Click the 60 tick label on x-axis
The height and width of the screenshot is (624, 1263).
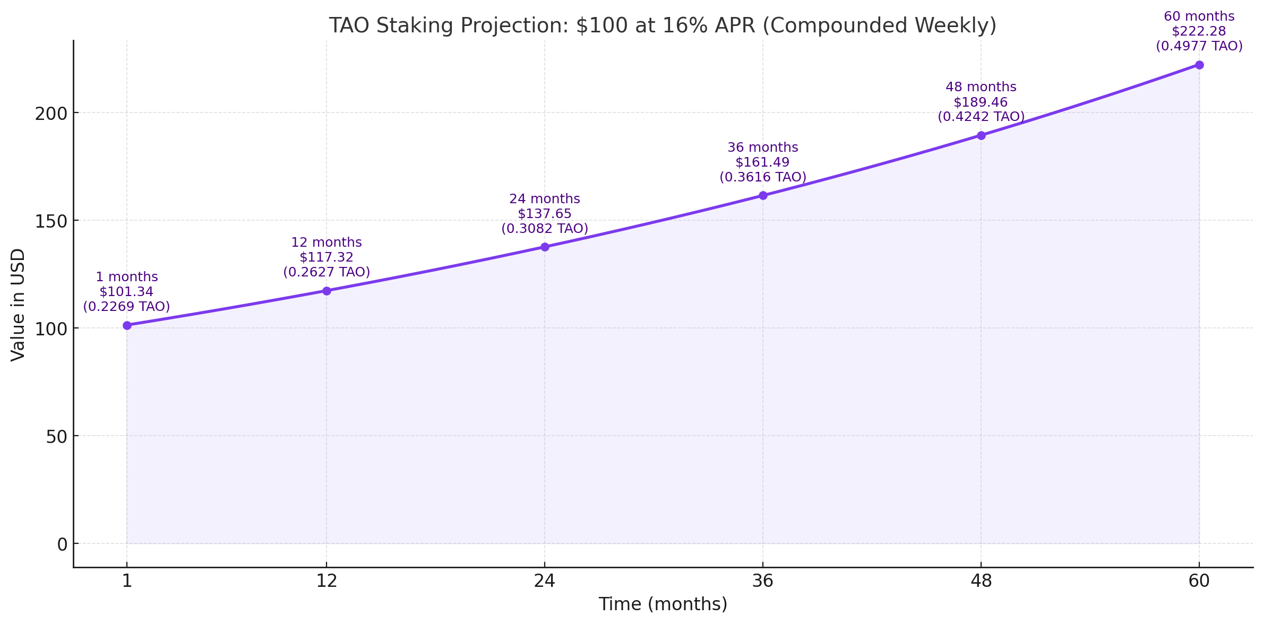(1199, 581)
